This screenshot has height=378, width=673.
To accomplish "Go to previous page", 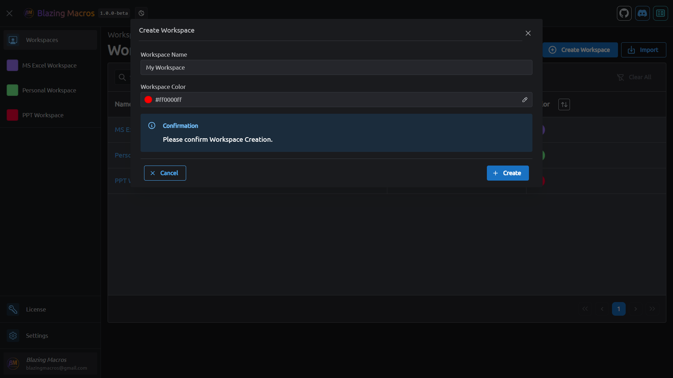I will pyautogui.click(x=602, y=309).
